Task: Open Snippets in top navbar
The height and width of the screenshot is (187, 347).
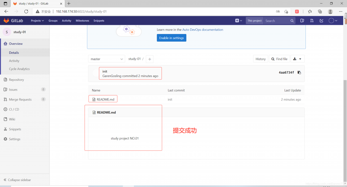Action: coord(99,21)
